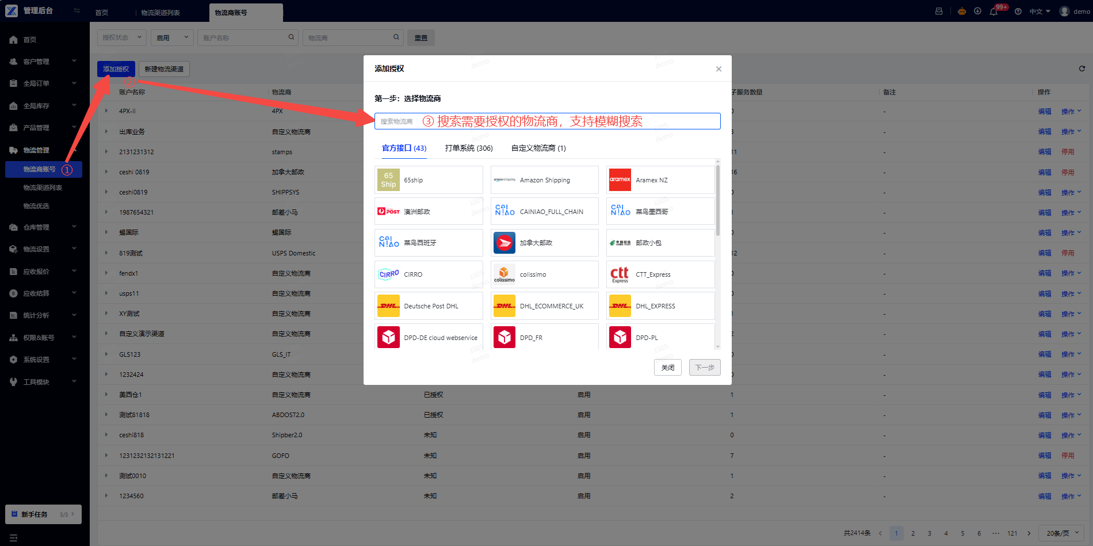
Task: Open the 20条/页 page size dropdown
Action: (x=1062, y=533)
